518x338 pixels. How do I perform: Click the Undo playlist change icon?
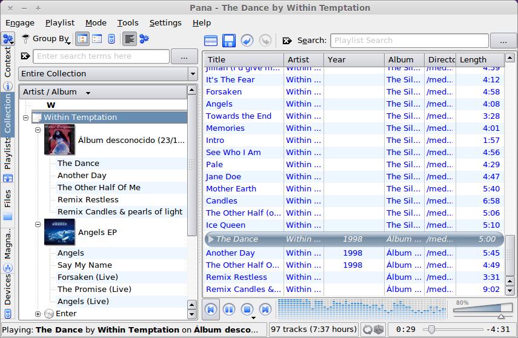tap(247, 41)
